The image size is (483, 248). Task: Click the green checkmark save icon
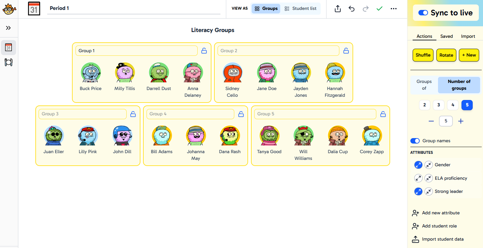tap(380, 9)
